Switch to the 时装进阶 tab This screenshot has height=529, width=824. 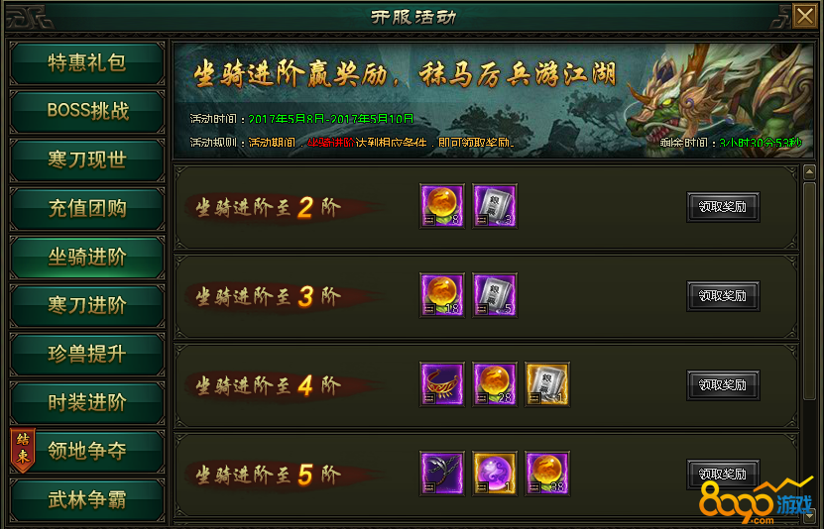pos(87,403)
